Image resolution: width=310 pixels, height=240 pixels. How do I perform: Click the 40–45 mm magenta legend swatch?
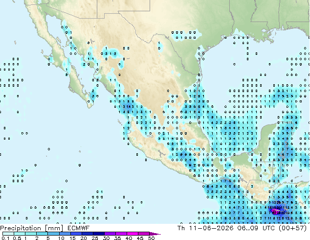(x=133, y=234)
